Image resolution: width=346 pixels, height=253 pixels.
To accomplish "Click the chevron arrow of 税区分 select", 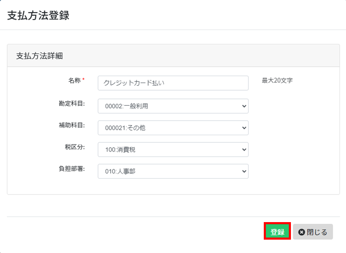I will pyautogui.click(x=244, y=150).
